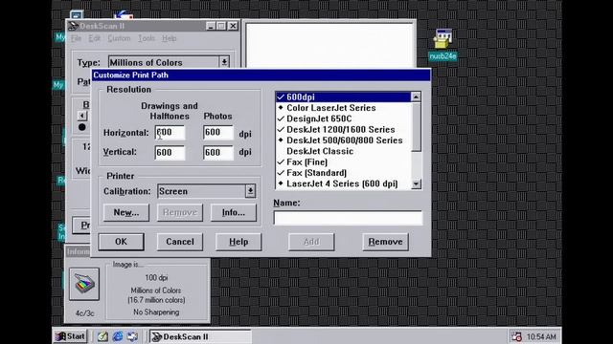
Task: Select DeskJet Classic in the list
Action: 343,151
